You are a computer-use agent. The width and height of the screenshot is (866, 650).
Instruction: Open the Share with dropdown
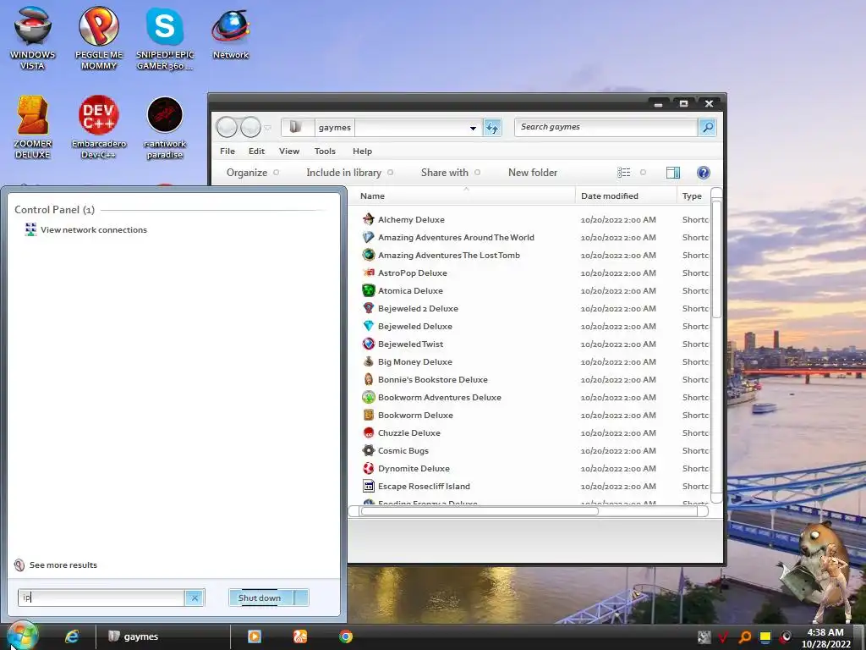click(x=450, y=173)
